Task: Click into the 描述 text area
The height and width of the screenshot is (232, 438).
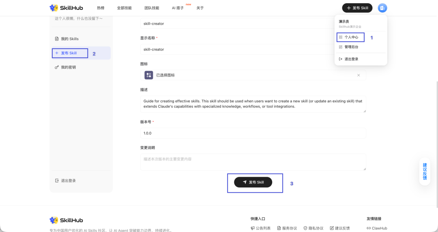Action: (x=253, y=104)
